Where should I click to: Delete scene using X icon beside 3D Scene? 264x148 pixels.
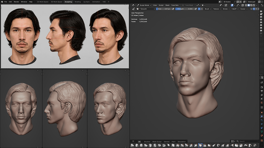240,2
